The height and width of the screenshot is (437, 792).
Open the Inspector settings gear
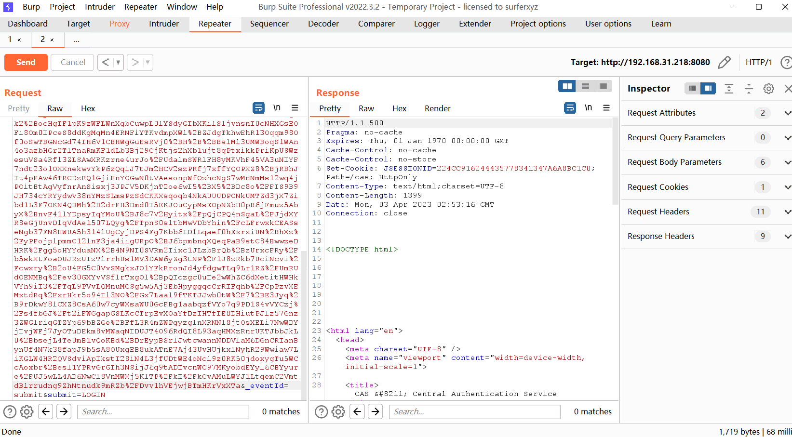tap(768, 88)
